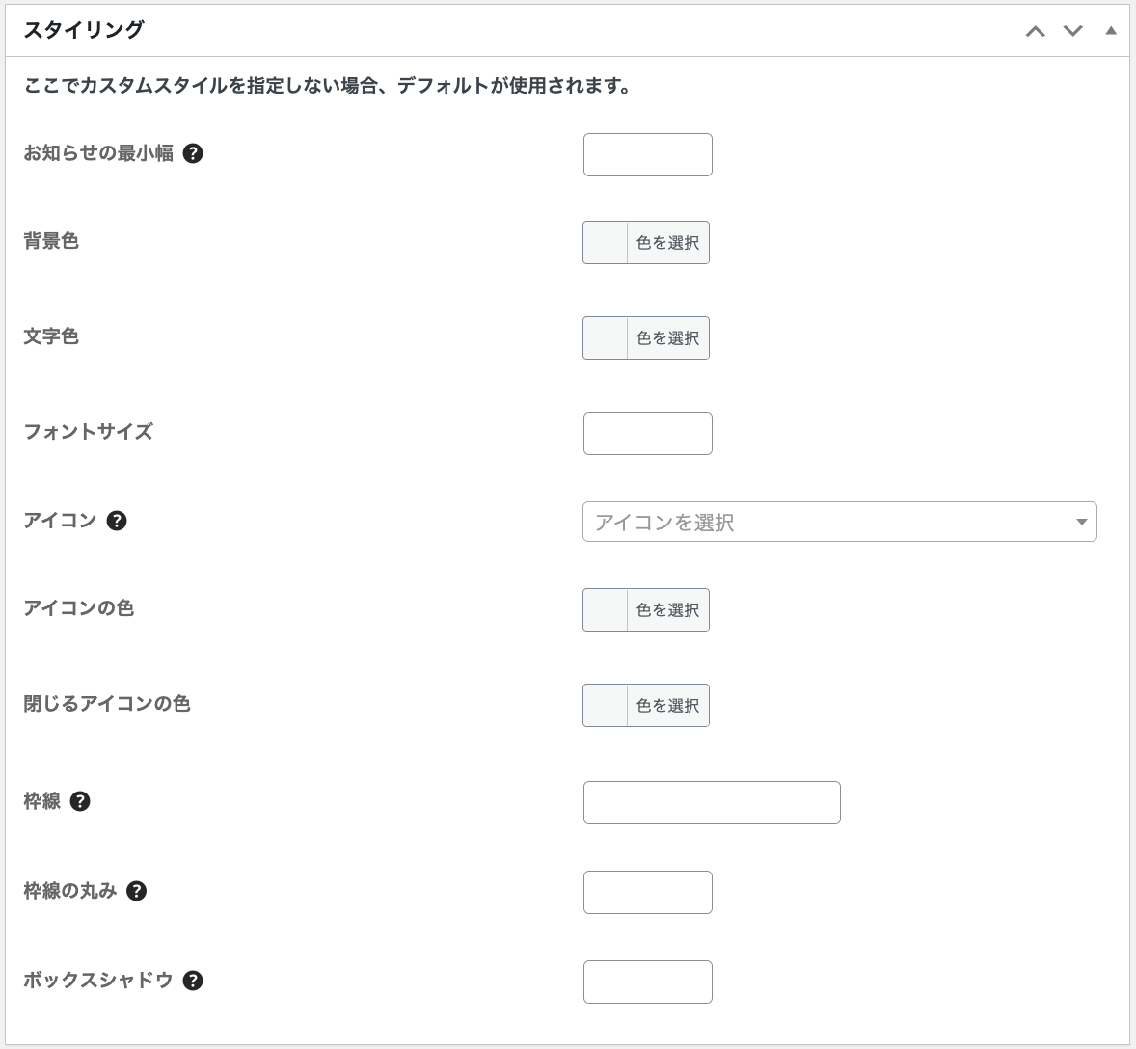Move スタイリング panel down with arrow

tap(1072, 31)
